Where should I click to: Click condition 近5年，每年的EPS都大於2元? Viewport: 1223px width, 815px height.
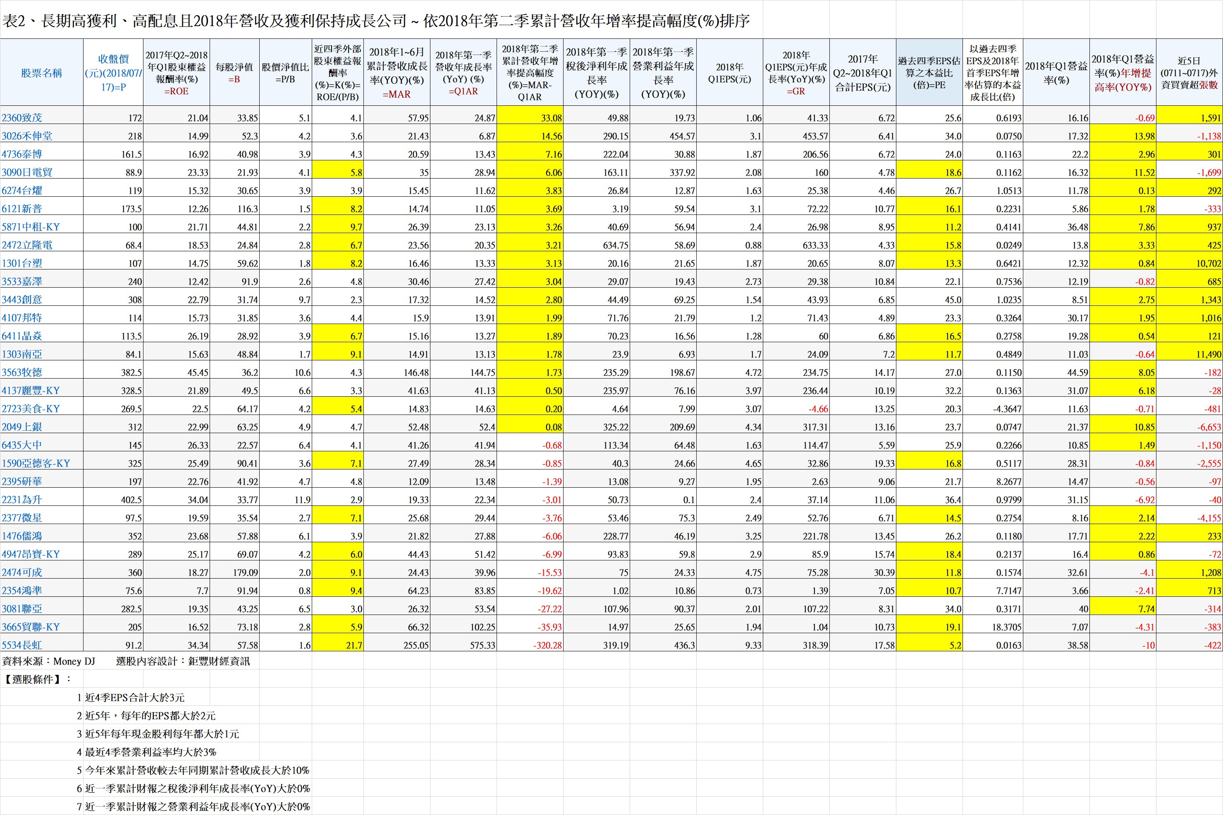[150, 716]
